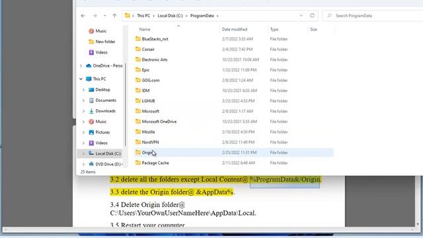Click the This PC breadcrumb
This screenshot has width=423, height=238.
click(143, 16)
